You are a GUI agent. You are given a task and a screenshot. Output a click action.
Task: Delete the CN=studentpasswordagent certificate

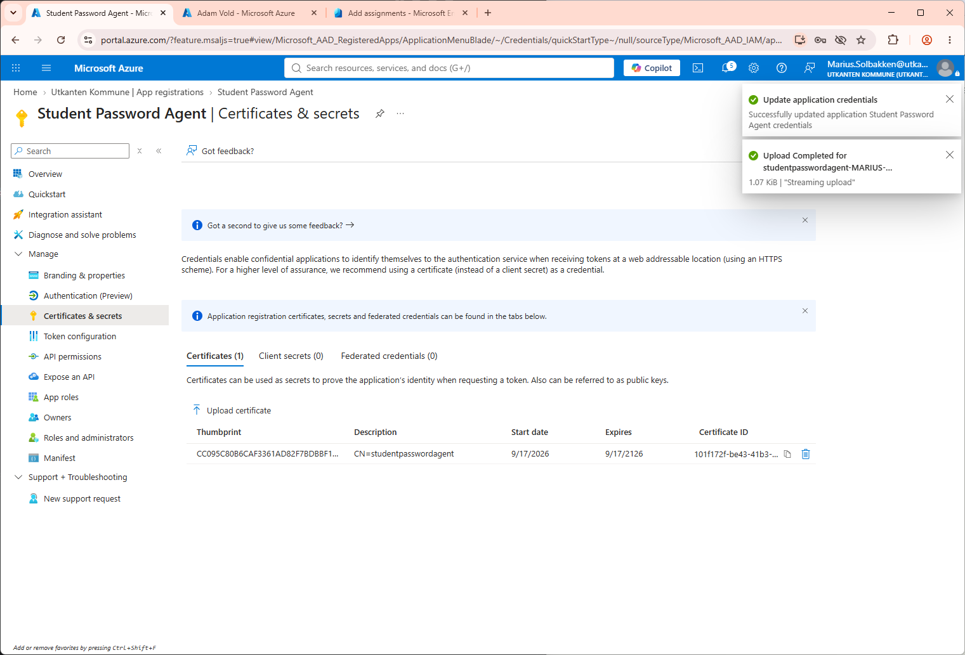[x=806, y=454]
